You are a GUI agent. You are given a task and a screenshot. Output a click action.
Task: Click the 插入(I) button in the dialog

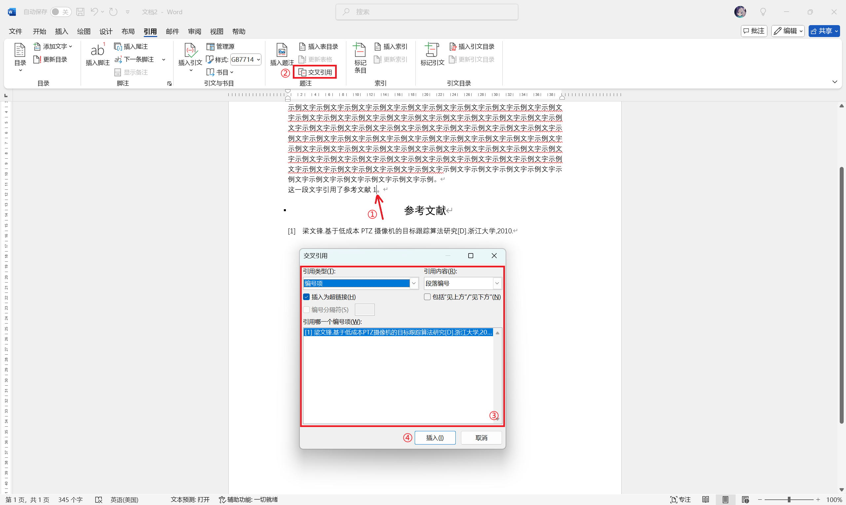[x=435, y=438]
